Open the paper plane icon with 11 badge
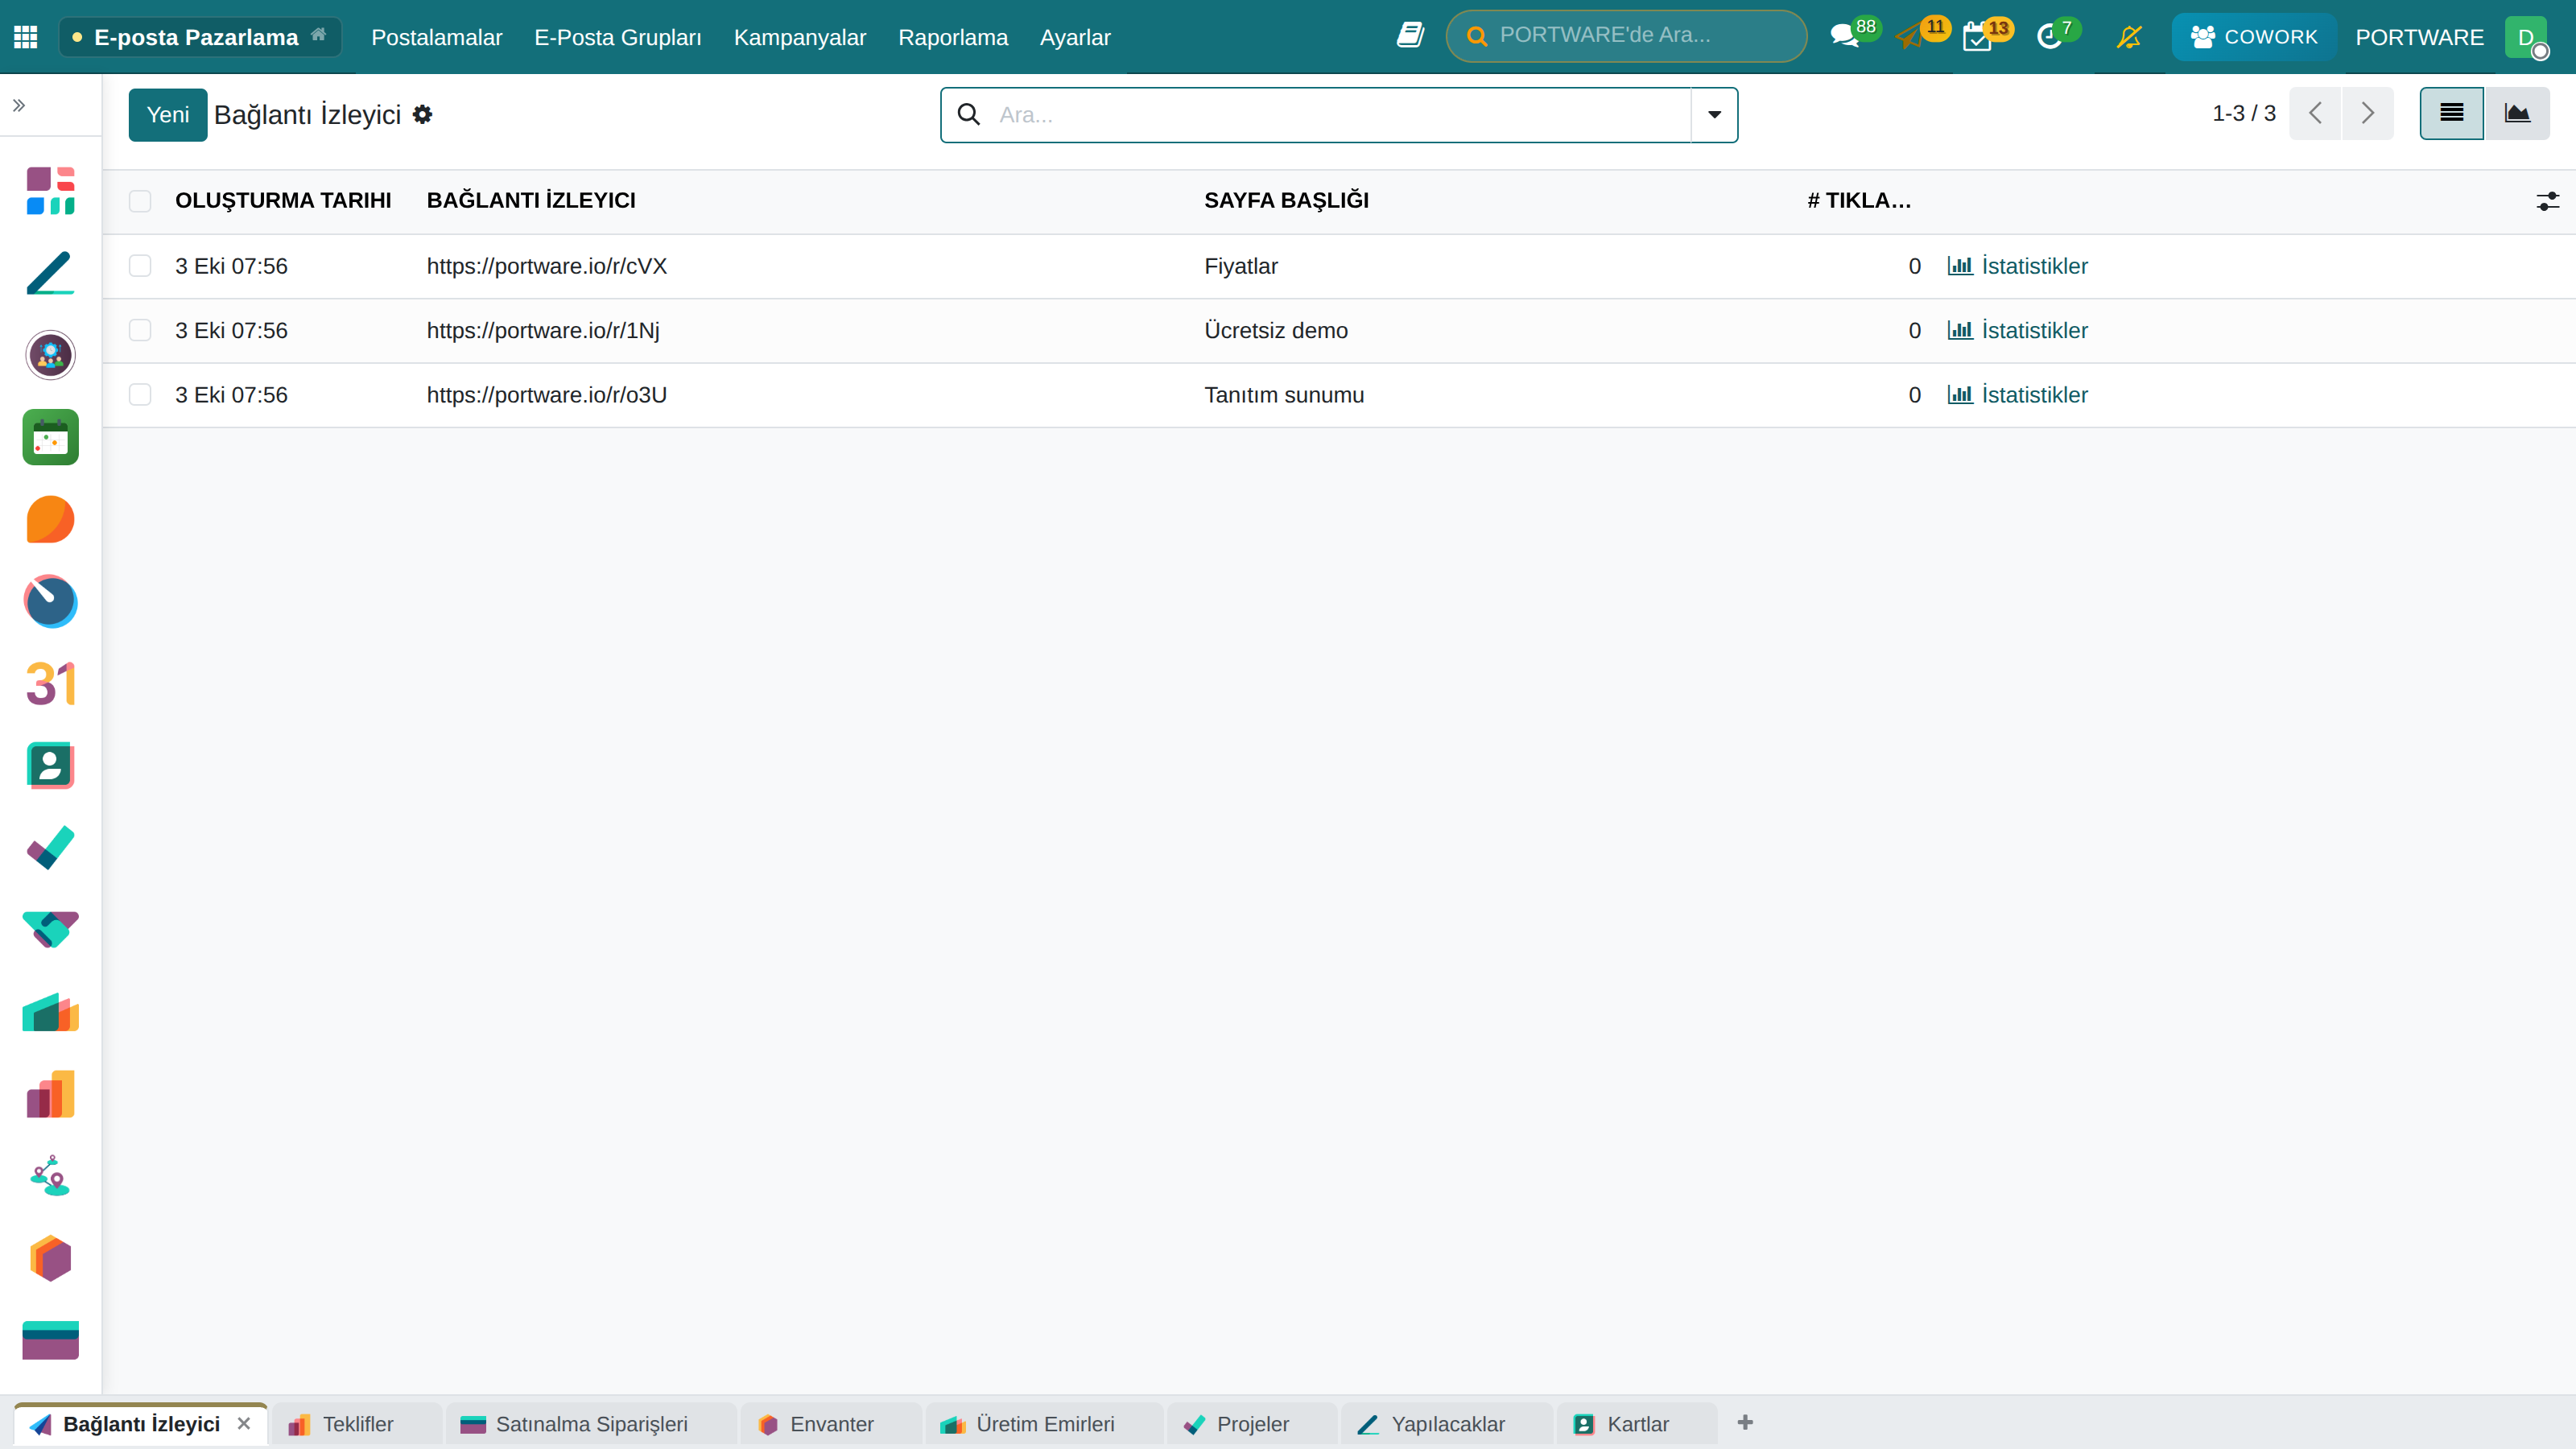The height and width of the screenshot is (1449, 2576). [1911, 37]
